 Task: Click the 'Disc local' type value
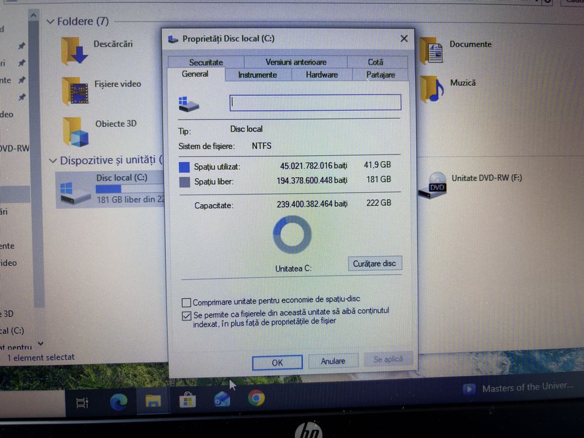[x=246, y=130]
